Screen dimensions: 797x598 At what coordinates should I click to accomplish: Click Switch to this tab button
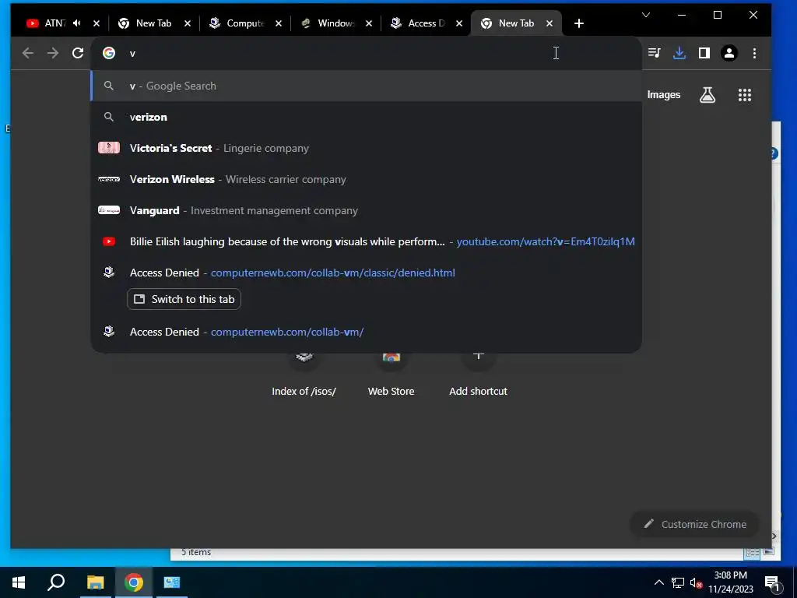(x=184, y=299)
